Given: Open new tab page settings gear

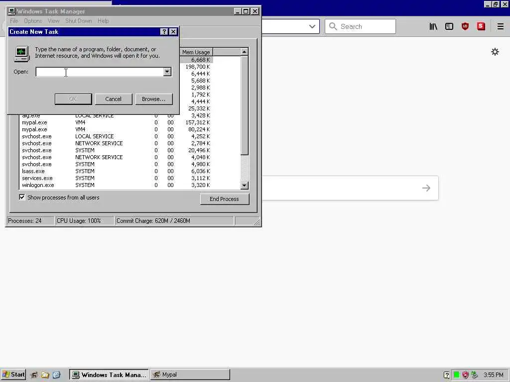Looking at the screenshot, I should [x=495, y=52].
